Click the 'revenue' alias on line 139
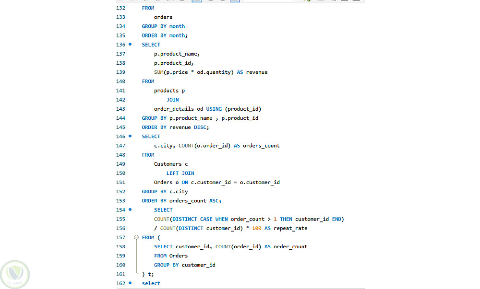This screenshot has height=289, width=480. tap(257, 72)
